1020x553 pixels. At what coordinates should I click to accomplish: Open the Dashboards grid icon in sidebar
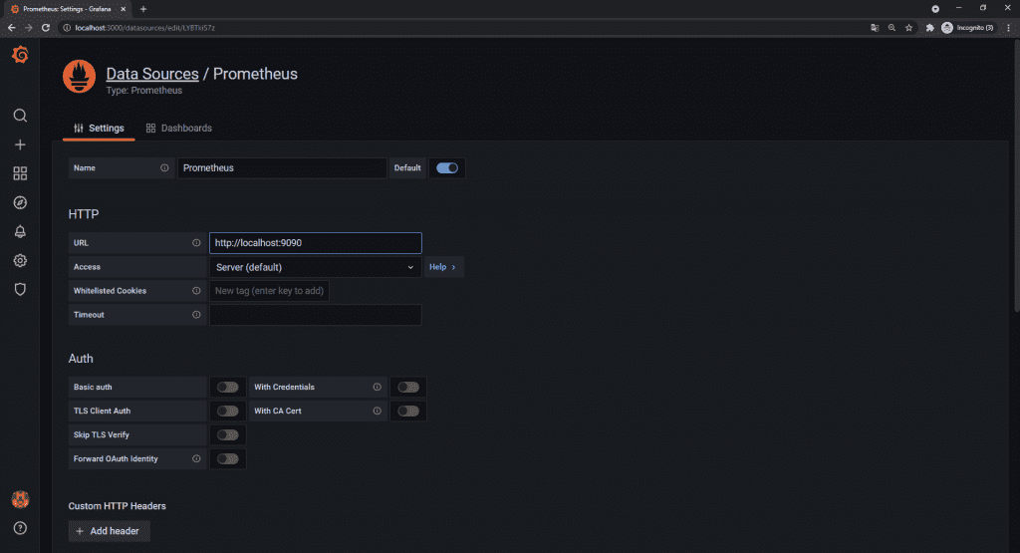(20, 173)
